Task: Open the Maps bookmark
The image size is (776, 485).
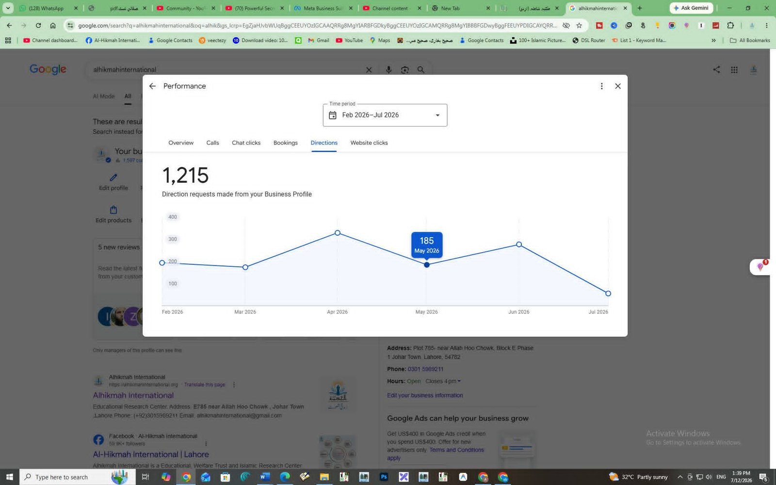Action: tap(380, 40)
